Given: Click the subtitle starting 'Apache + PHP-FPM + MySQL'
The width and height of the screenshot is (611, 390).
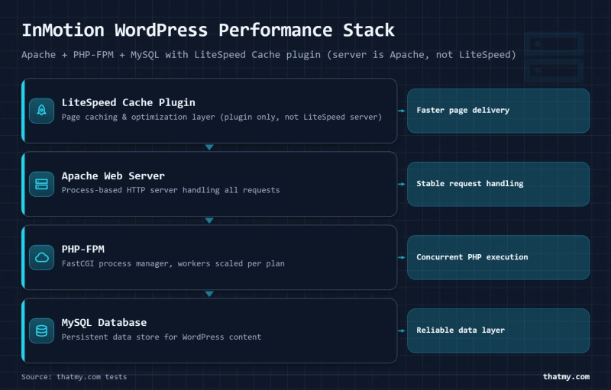Looking at the screenshot, I should 269,55.
